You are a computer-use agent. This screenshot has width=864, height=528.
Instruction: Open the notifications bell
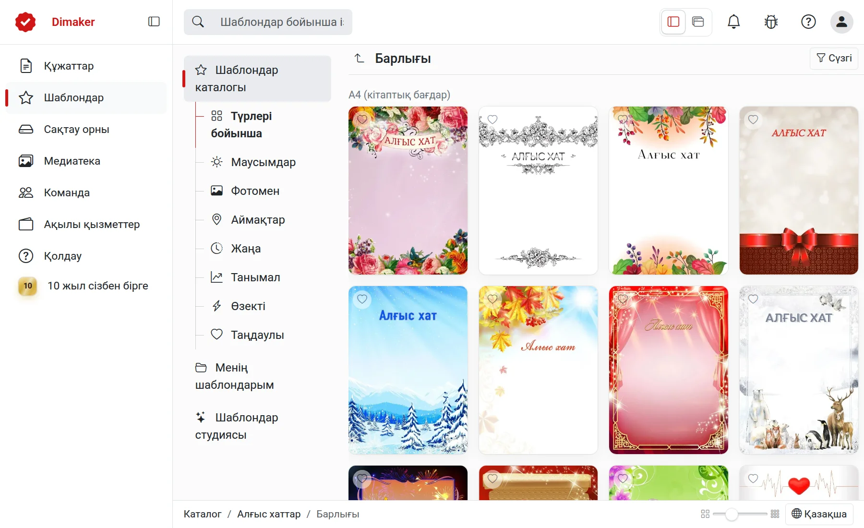pos(733,22)
